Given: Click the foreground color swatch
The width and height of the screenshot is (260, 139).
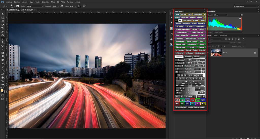Looking at the screenshot, I should [2, 91].
